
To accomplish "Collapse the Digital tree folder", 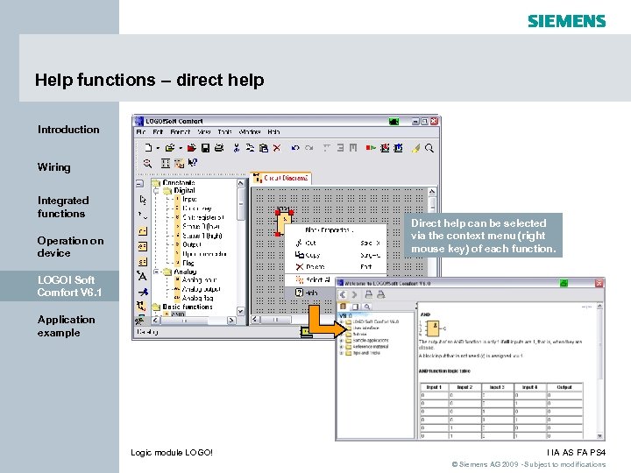I will click(156, 191).
